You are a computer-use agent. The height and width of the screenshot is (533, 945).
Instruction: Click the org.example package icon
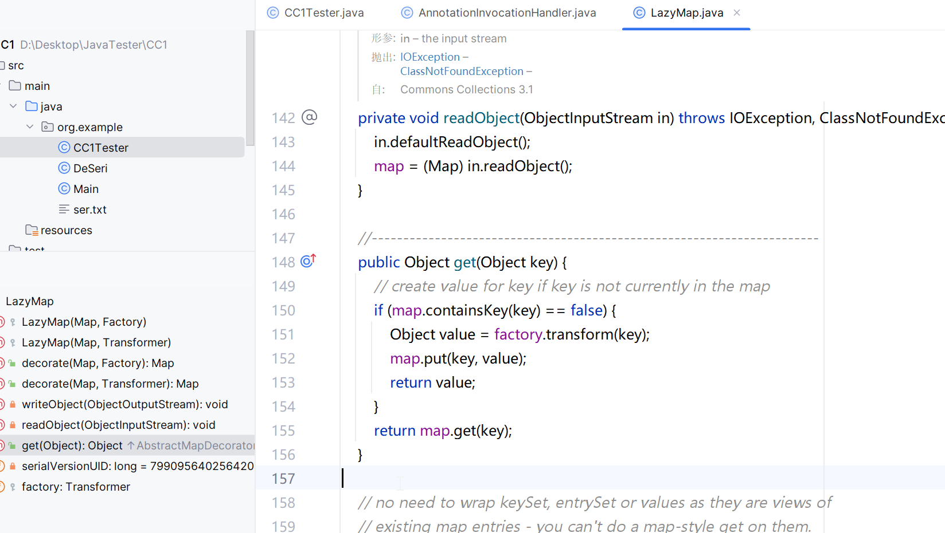click(x=48, y=127)
